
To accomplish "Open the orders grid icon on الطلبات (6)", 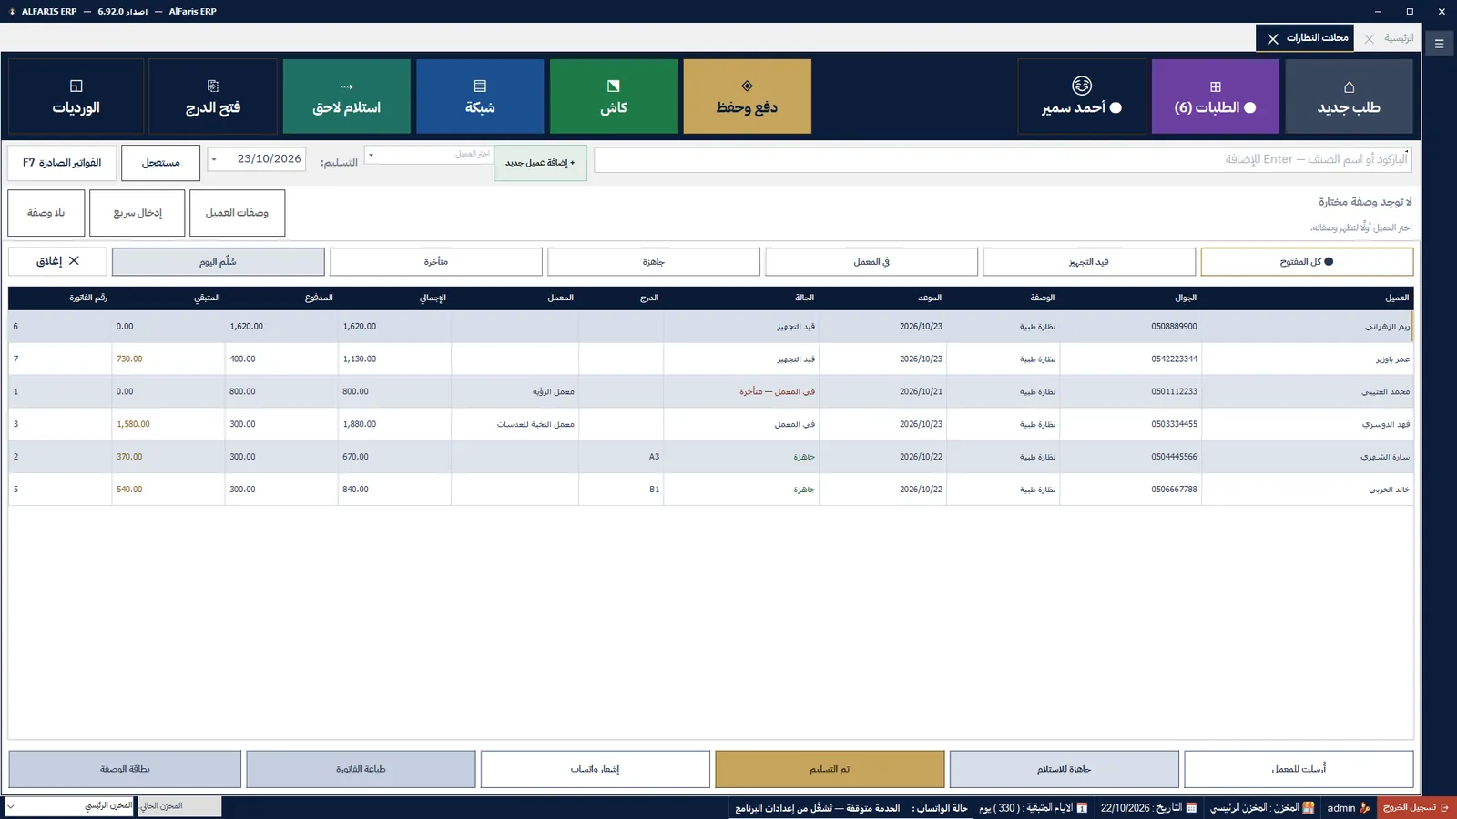I will 1215,86.
